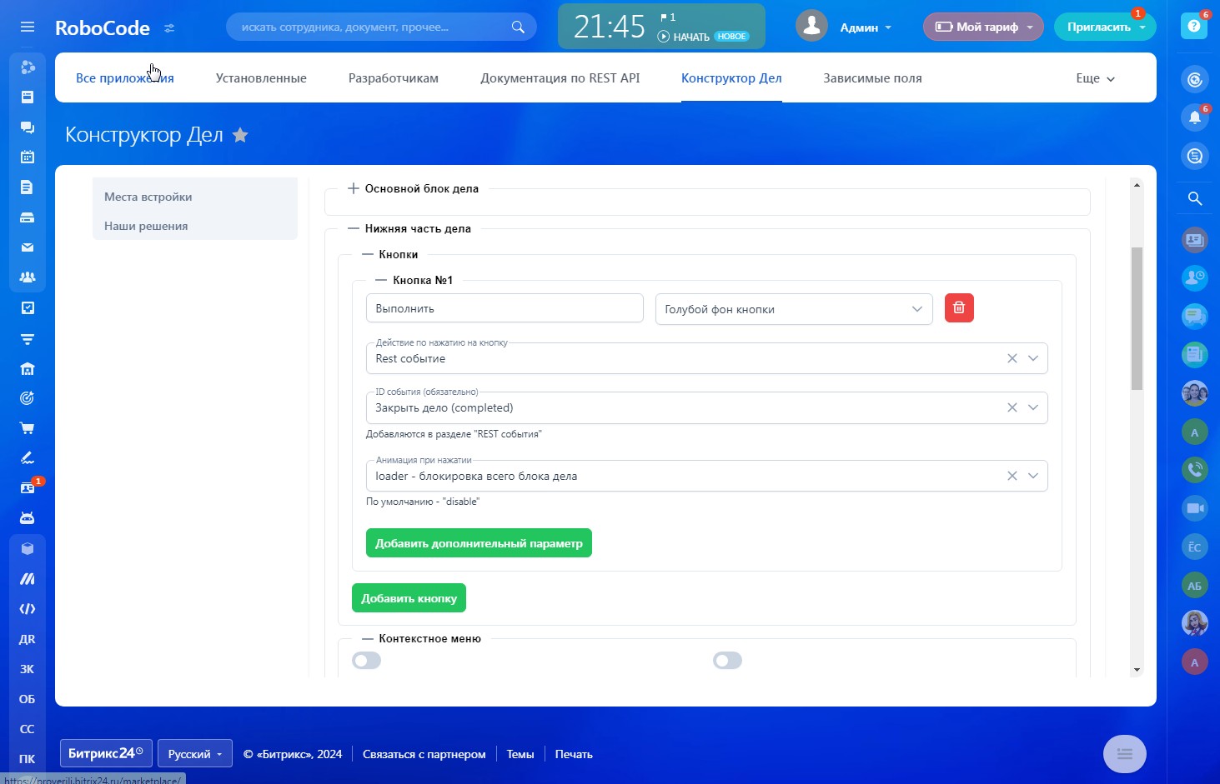
Task: Open the round chat menu button at bottom right
Action: pos(1125,754)
